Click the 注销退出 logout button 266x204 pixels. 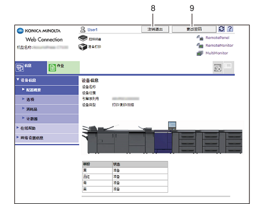pyautogui.click(x=155, y=29)
